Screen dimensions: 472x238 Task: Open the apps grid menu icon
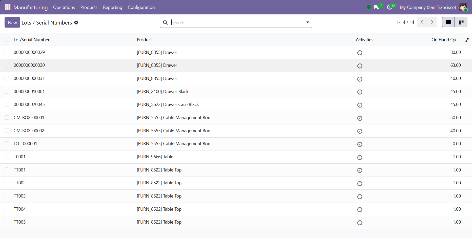tap(8, 7)
